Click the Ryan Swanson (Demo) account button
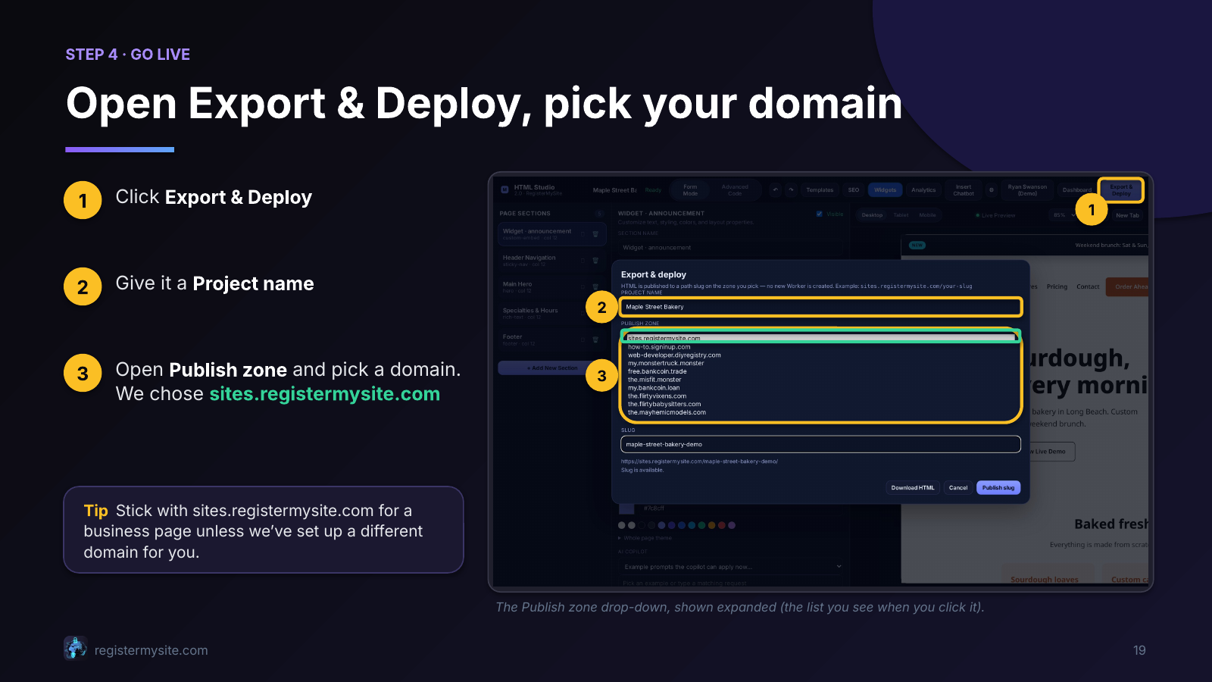 [1027, 190]
